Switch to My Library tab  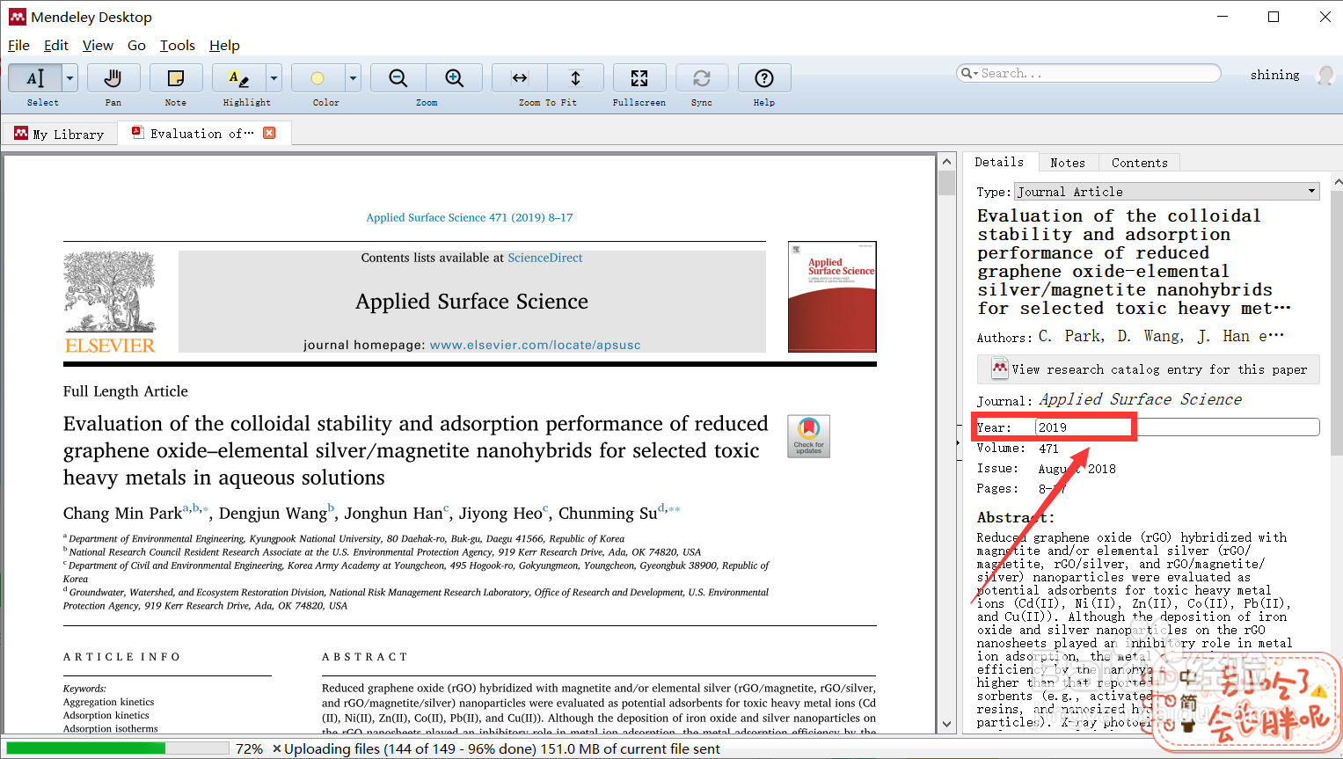click(x=59, y=134)
